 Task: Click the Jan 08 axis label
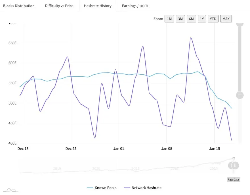pyautogui.click(x=167, y=149)
